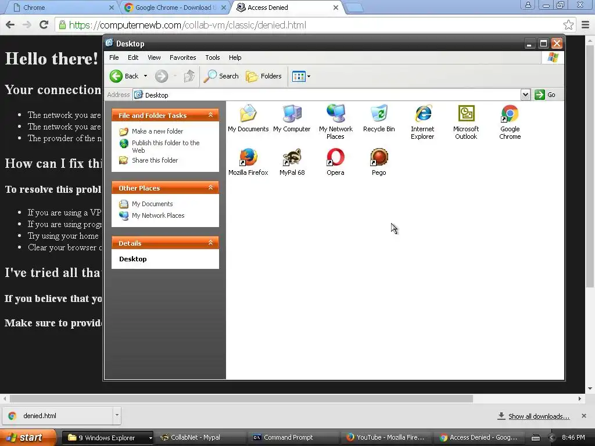Switch to Google Chrome - Download tab

(174, 8)
